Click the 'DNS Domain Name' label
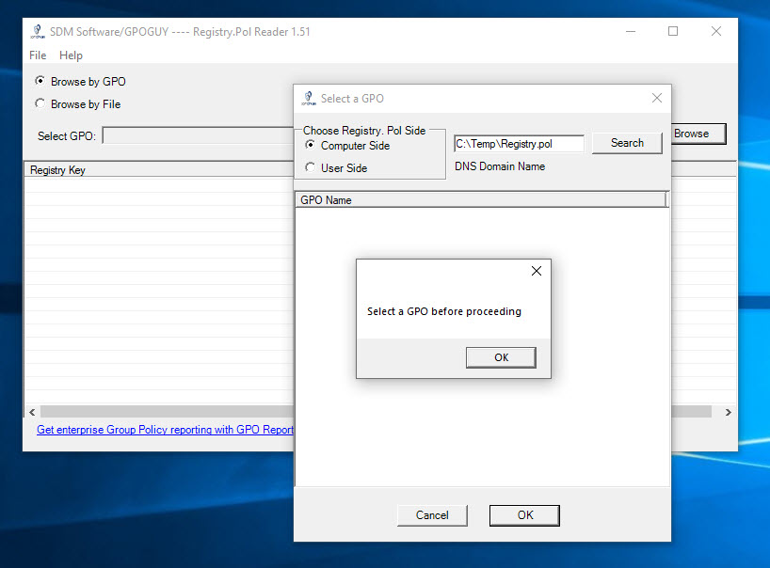The width and height of the screenshot is (770, 568). coord(500,166)
